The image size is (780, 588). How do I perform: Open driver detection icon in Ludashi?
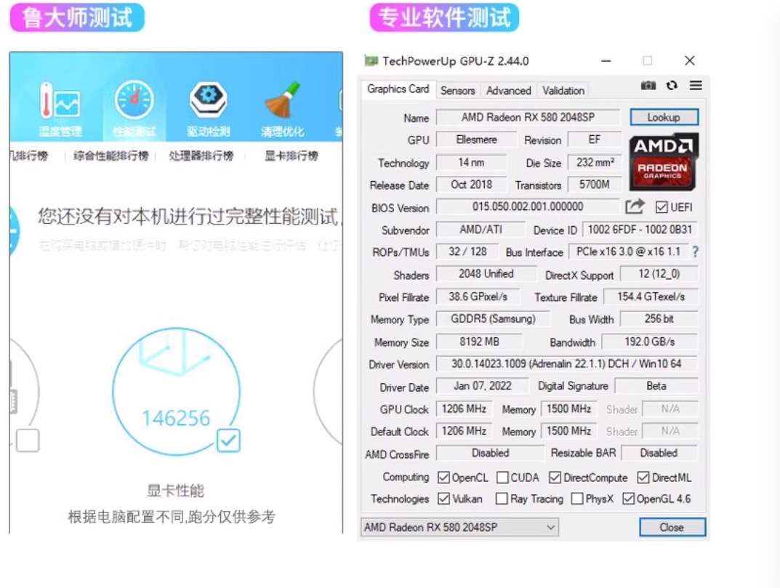pos(209,100)
